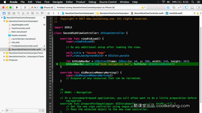This screenshot has height=113, width=202.
Task: Click the jump bar warning icon
Action: coord(198,13)
